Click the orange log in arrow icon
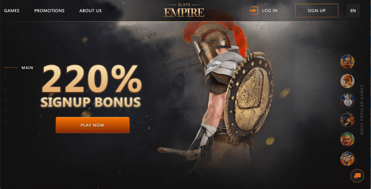Screen dimensions: 371x189 point(254,11)
